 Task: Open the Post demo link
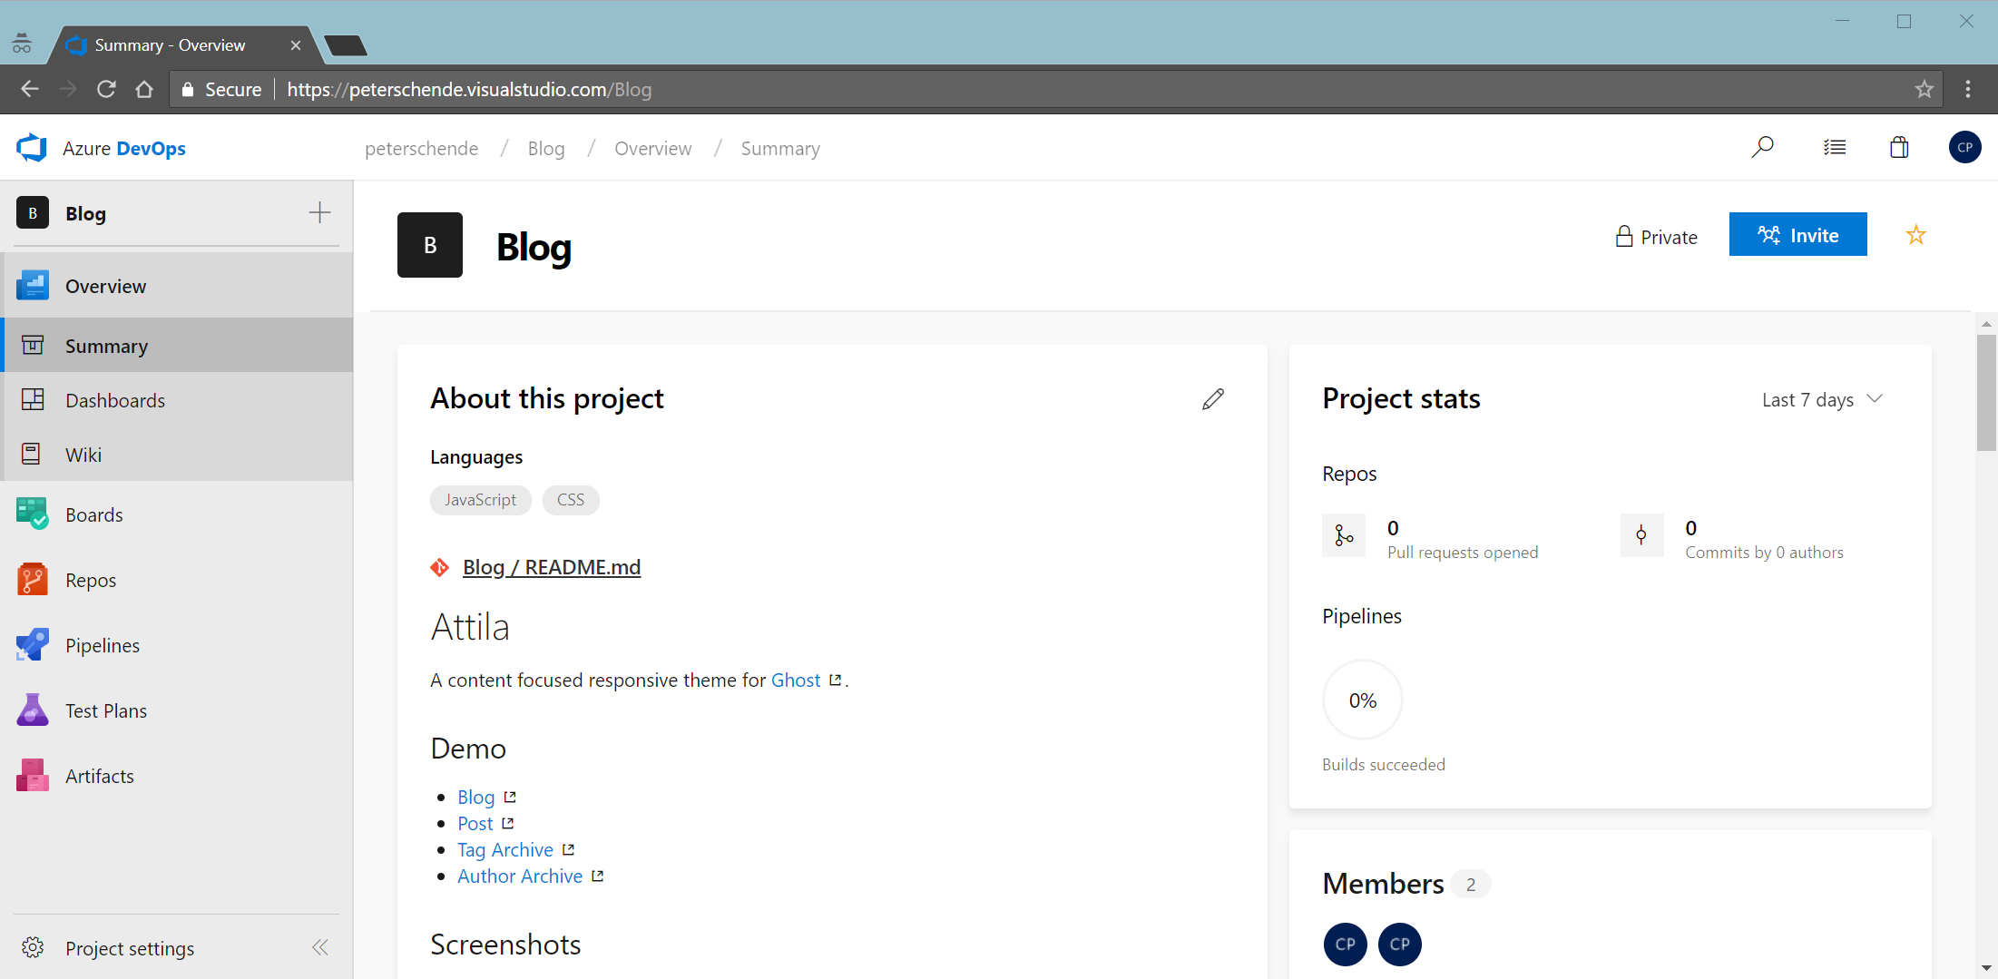pyautogui.click(x=475, y=823)
